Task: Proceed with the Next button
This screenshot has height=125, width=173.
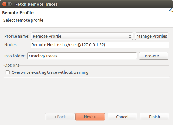Action: [90, 117]
